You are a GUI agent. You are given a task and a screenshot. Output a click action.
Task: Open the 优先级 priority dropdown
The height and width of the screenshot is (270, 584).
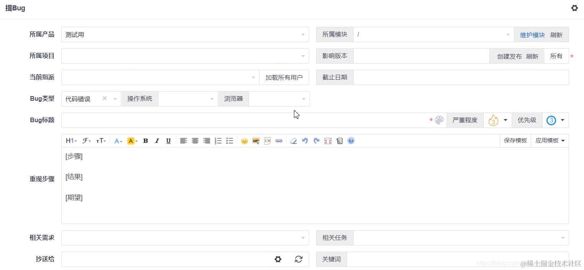tap(556, 120)
